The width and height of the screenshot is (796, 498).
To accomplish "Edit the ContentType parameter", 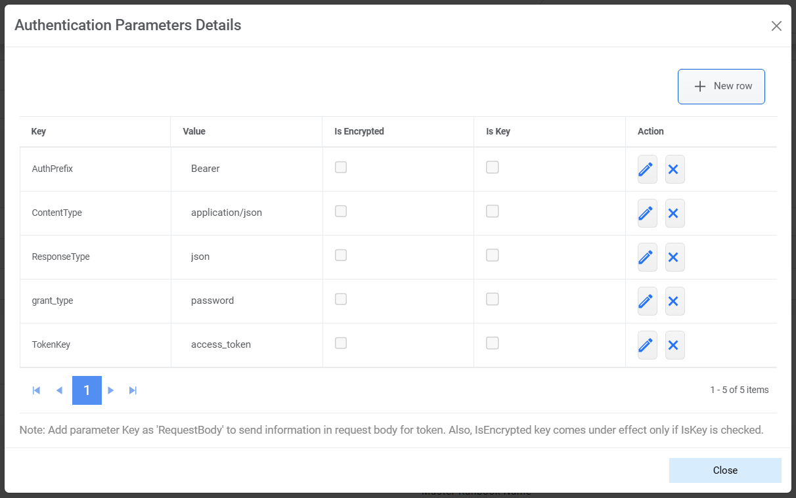I will (x=646, y=213).
